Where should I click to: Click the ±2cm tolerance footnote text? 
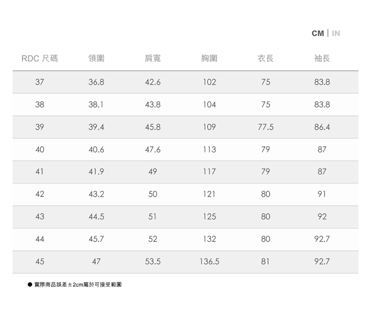coord(78,285)
